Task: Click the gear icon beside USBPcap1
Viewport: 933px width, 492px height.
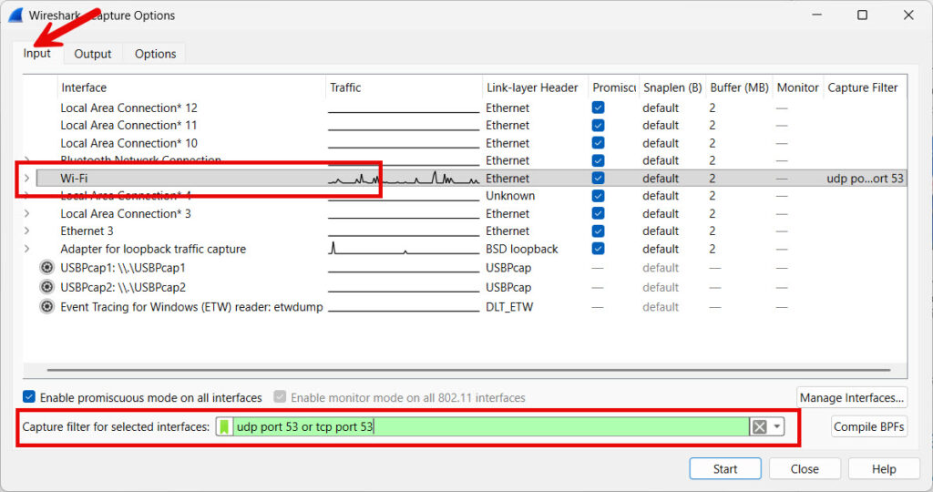Action: tap(47, 268)
